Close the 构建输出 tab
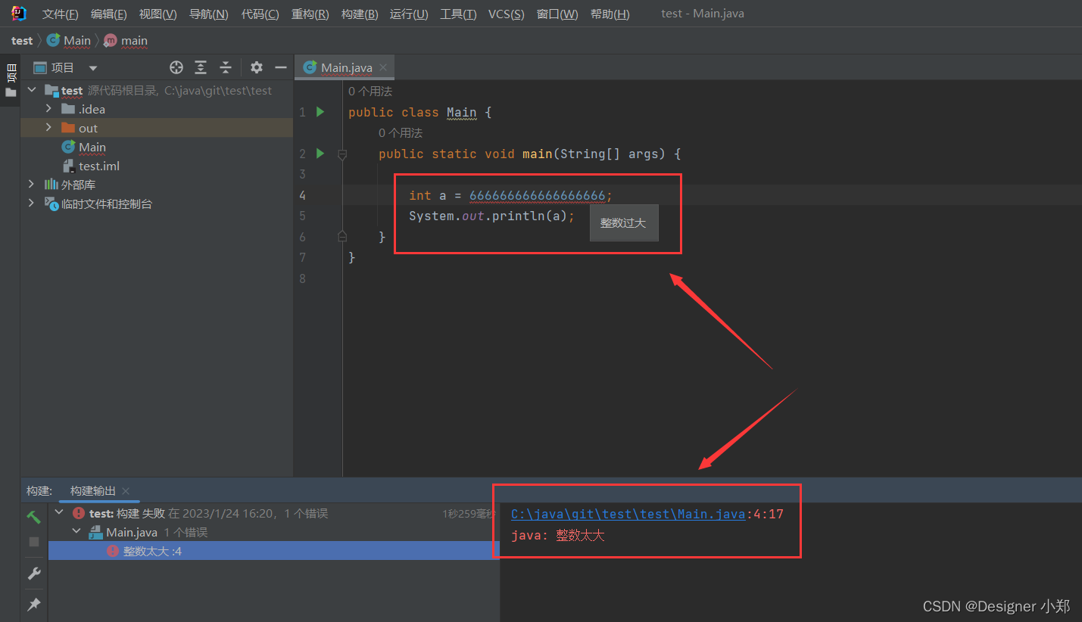 click(126, 491)
